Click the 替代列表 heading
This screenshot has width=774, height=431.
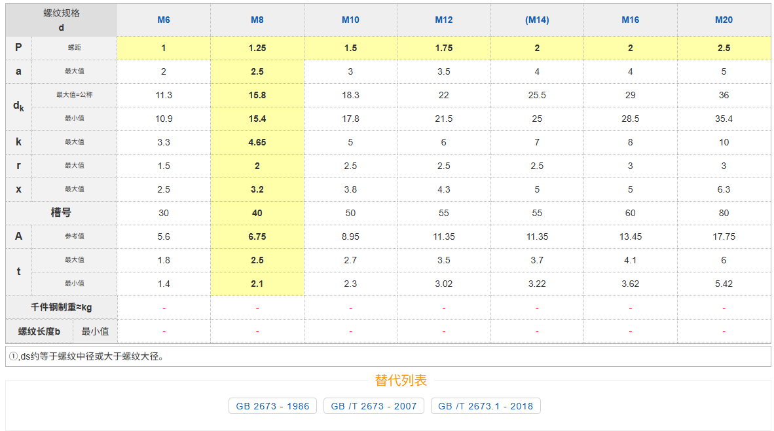coord(401,381)
